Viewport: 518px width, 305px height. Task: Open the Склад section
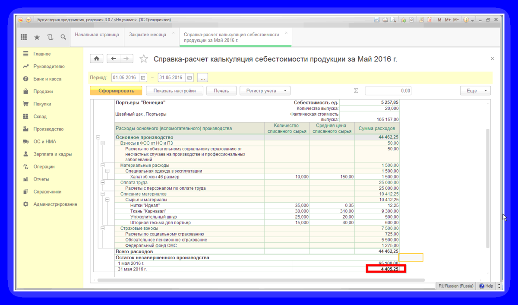(x=40, y=117)
